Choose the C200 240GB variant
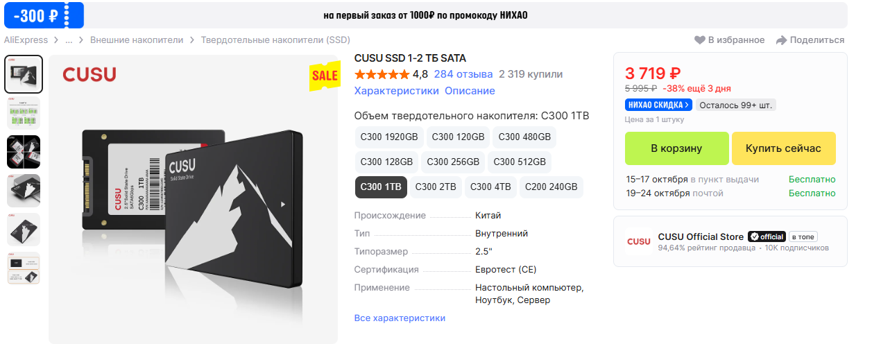881x344 pixels. pyautogui.click(x=551, y=187)
